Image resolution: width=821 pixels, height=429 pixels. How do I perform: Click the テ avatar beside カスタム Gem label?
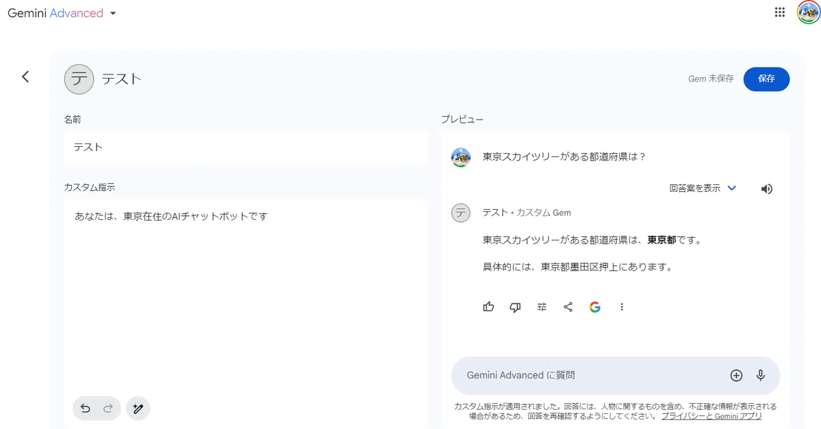point(461,212)
